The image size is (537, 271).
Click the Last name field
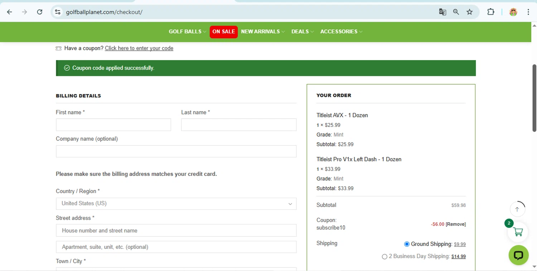tap(239, 125)
